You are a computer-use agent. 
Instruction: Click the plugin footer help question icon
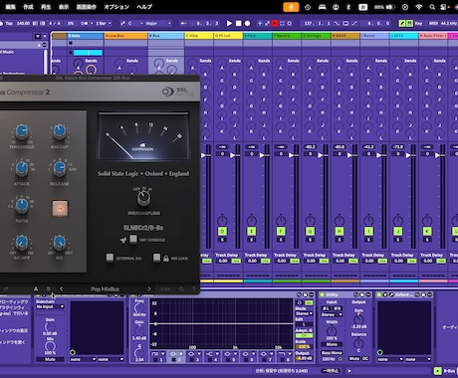(x=194, y=289)
